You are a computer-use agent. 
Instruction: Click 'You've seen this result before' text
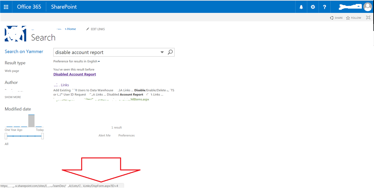[74, 70]
